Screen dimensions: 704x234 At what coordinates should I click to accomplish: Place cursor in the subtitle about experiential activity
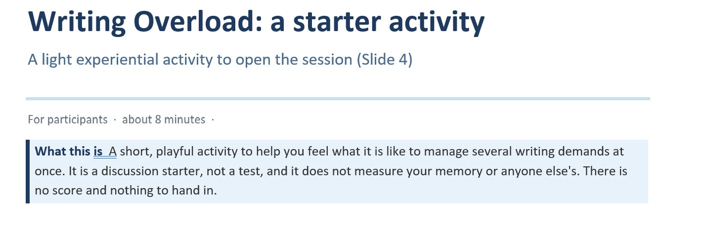click(x=220, y=60)
